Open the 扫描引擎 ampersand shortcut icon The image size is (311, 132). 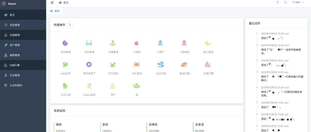pyautogui.click(x=208, y=64)
